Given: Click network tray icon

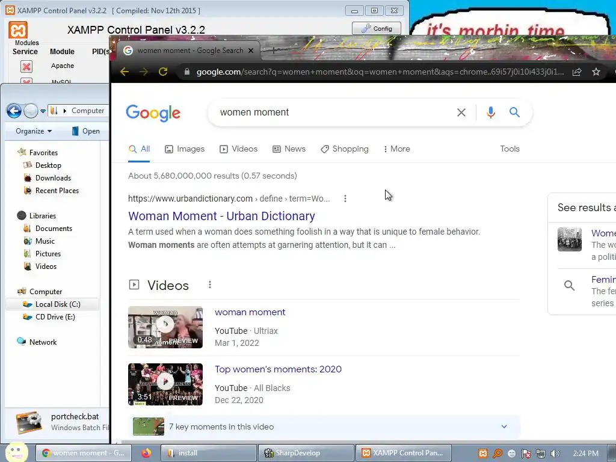Looking at the screenshot, I should coord(541,454).
